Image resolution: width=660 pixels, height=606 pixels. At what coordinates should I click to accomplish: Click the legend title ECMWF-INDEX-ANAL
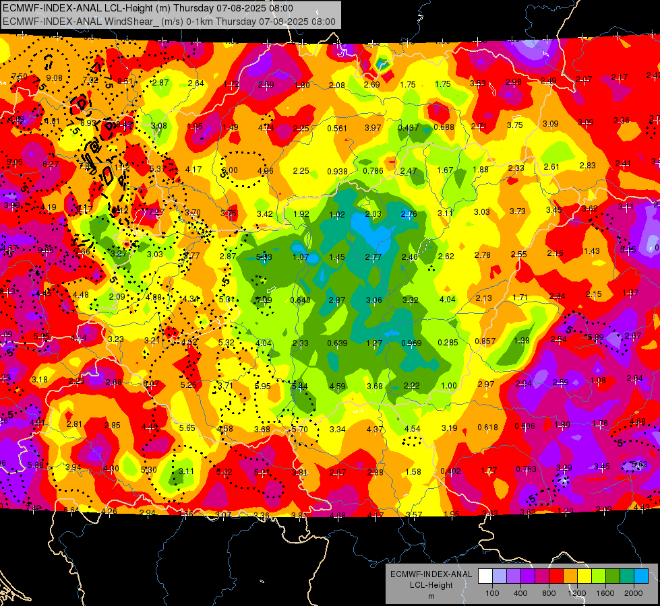tap(431, 574)
